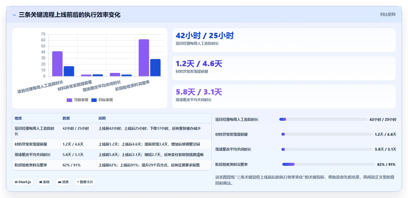
Task: Click the 0 y-axis tick label
Action: tap(44, 76)
